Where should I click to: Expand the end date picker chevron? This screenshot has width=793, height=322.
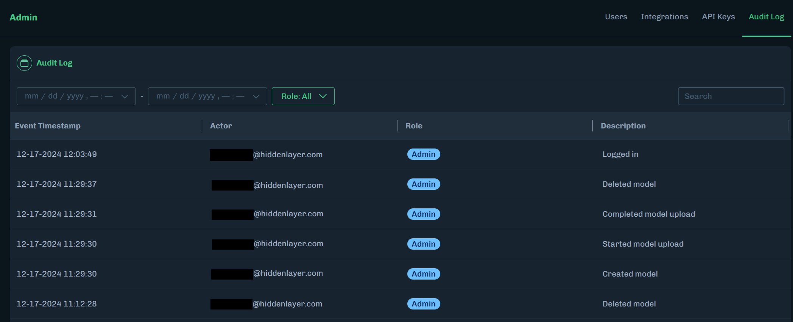(x=256, y=96)
